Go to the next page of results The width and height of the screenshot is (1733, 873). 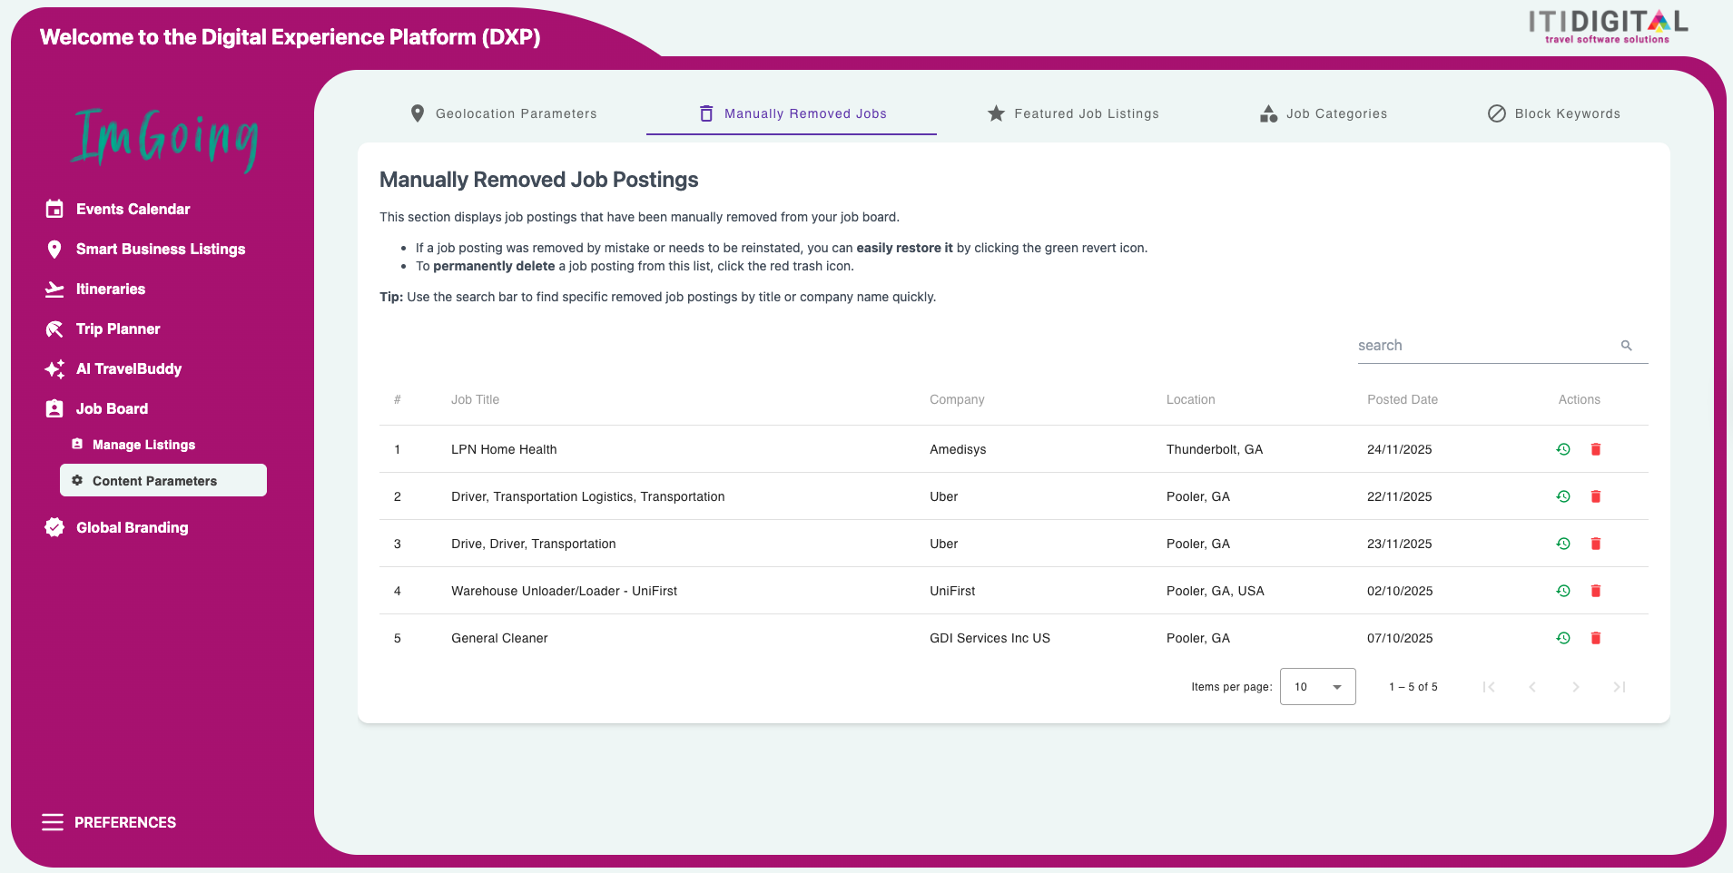pos(1576,687)
